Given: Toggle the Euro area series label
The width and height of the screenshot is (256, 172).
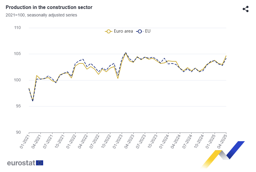Looking at the screenshot, I should [x=123, y=31].
